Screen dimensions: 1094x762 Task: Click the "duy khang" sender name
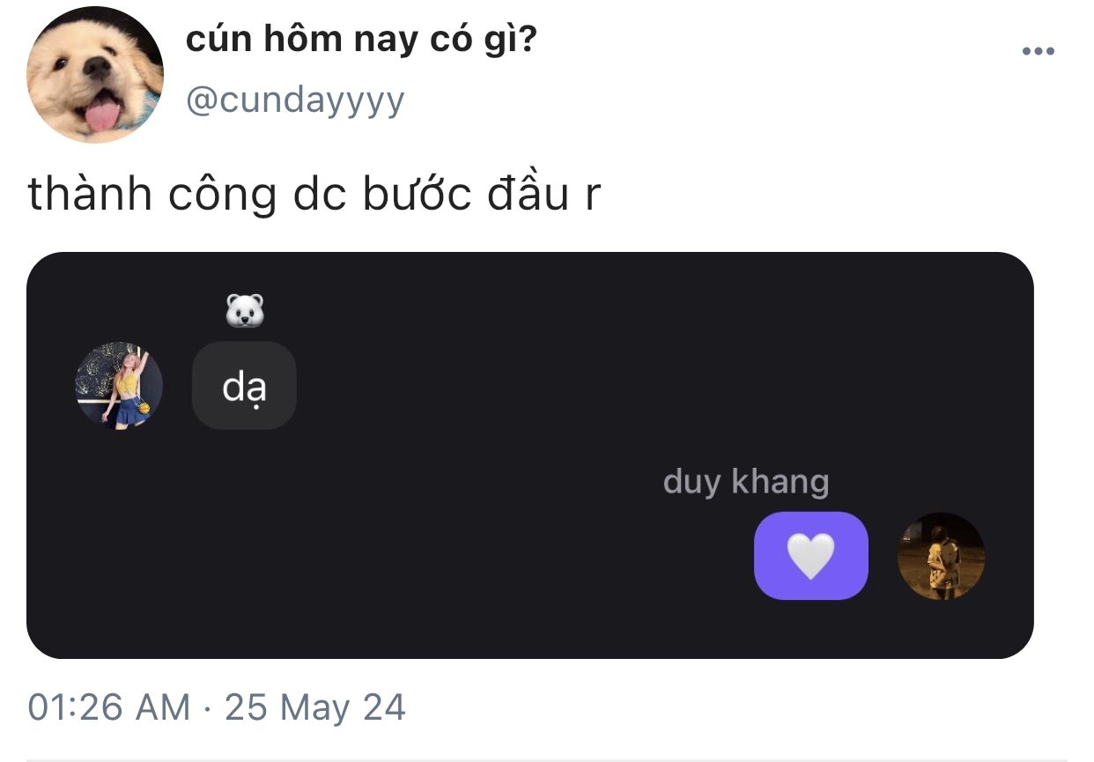746,483
